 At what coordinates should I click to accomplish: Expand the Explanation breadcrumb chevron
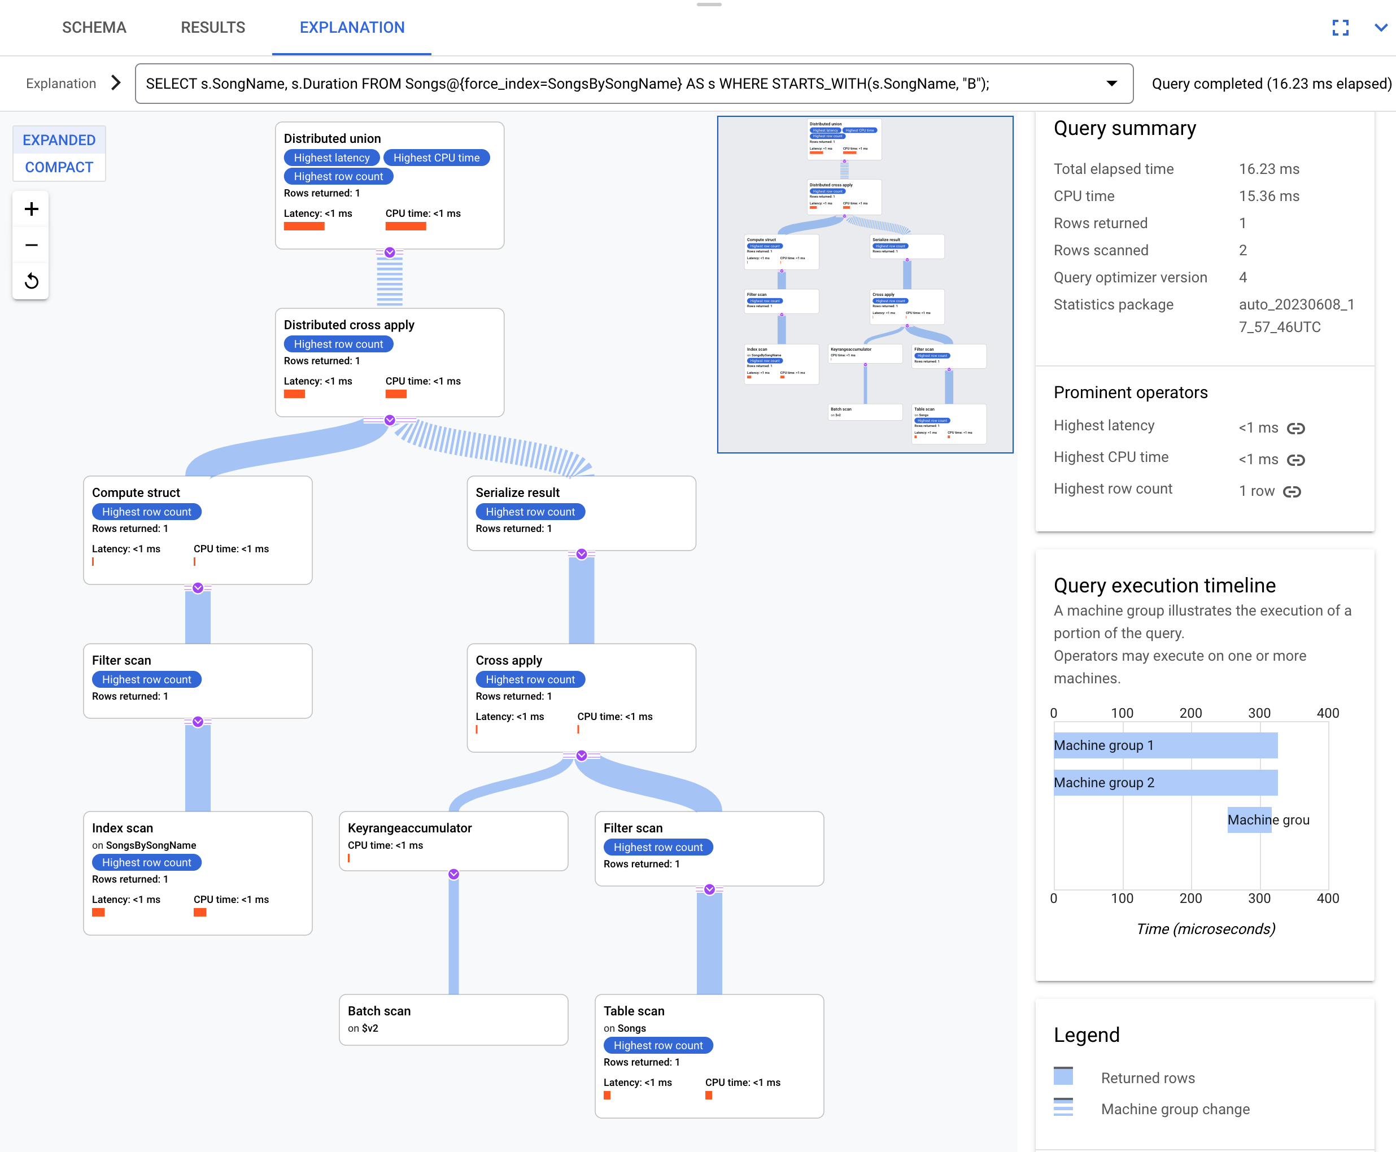[x=116, y=84]
